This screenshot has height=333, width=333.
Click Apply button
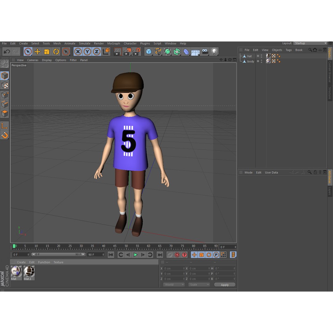point(225,285)
